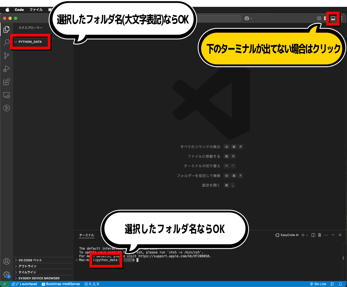The image size is (347, 287).
Task: Open Copilot dropdown arrow in title bar
Action: (251, 18)
